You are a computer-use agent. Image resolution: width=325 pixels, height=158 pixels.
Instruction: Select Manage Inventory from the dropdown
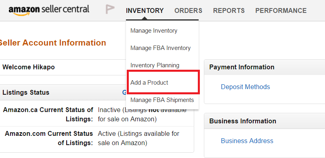click(x=154, y=31)
